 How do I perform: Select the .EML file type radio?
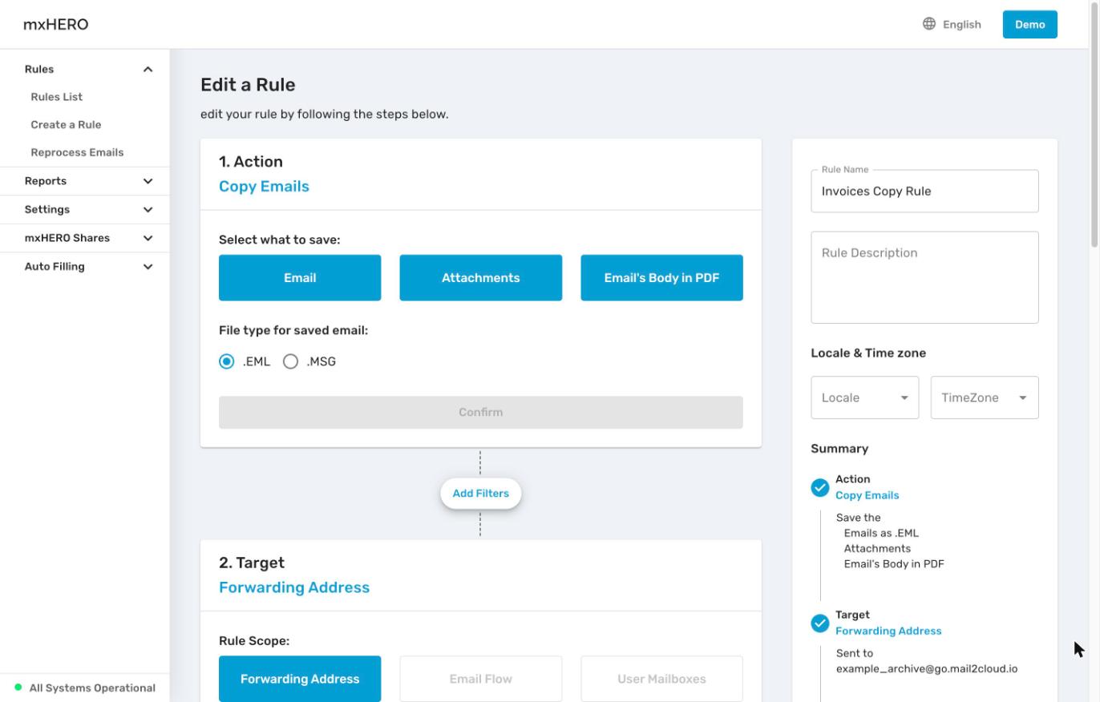pos(227,361)
